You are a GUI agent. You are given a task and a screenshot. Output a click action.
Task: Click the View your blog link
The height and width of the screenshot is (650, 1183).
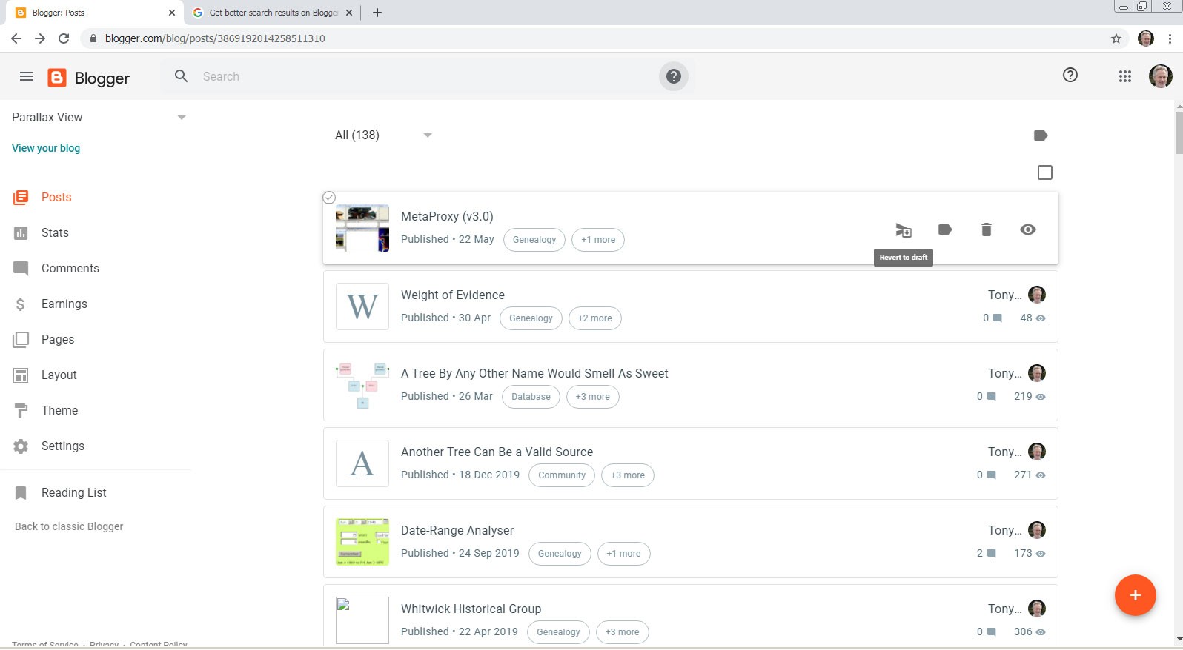[x=46, y=148]
